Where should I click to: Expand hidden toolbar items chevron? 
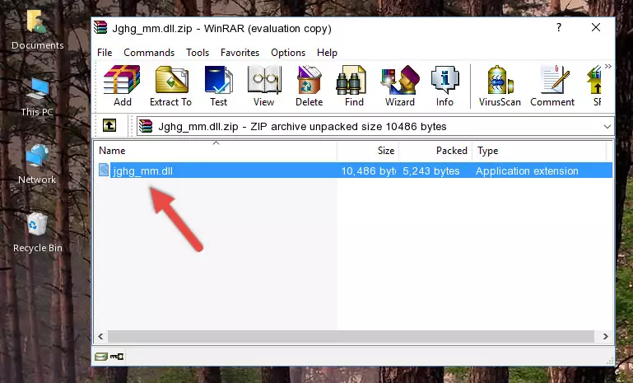(608, 66)
